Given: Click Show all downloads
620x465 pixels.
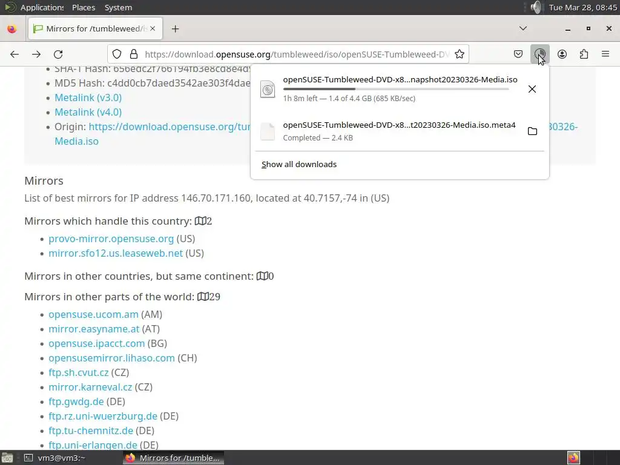Looking at the screenshot, I should click(x=299, y=165).
